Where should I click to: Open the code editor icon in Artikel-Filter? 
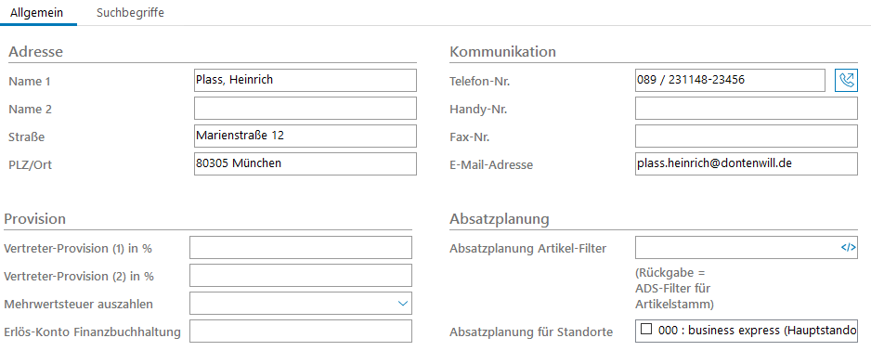coord(848,248)
